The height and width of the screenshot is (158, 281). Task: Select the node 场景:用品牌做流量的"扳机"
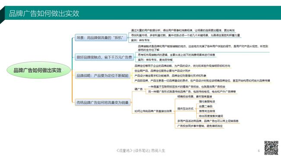101,38
